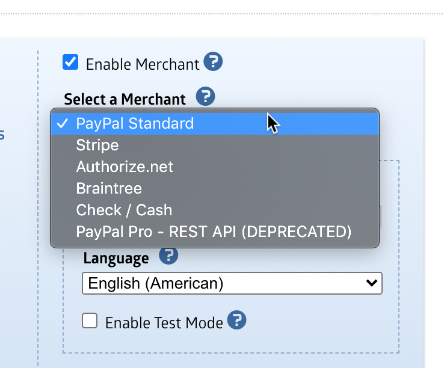The height and width of the screenshot is (368, 444).
Task: Click the Select a Merchant heading label
Action: click(x=125, y=99)
